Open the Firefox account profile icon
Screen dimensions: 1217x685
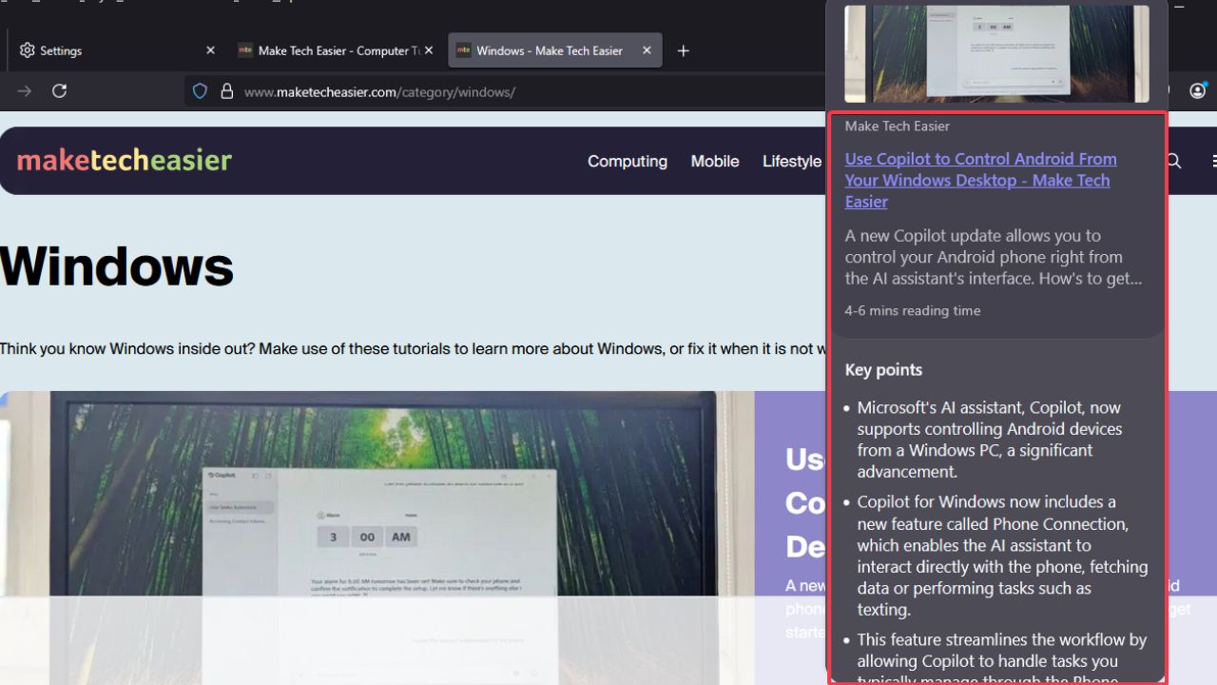coord(1197,90)
